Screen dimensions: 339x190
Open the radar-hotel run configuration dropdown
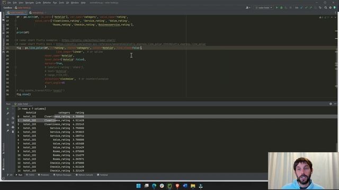[264, 7]
